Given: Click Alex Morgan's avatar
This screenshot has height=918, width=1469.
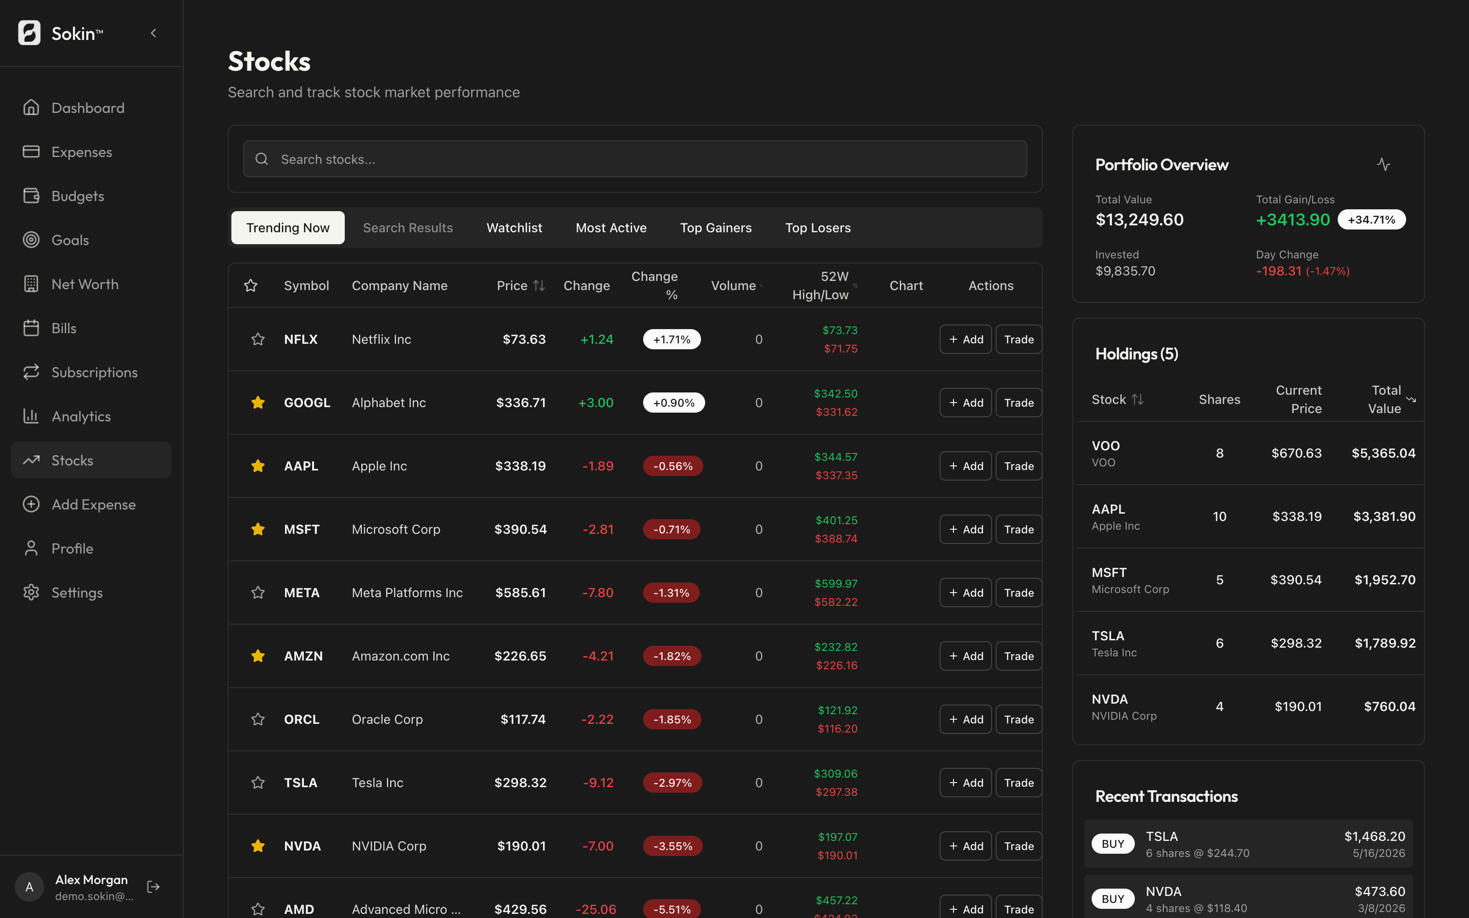Looking at the screenshot, I should (29, 887).
